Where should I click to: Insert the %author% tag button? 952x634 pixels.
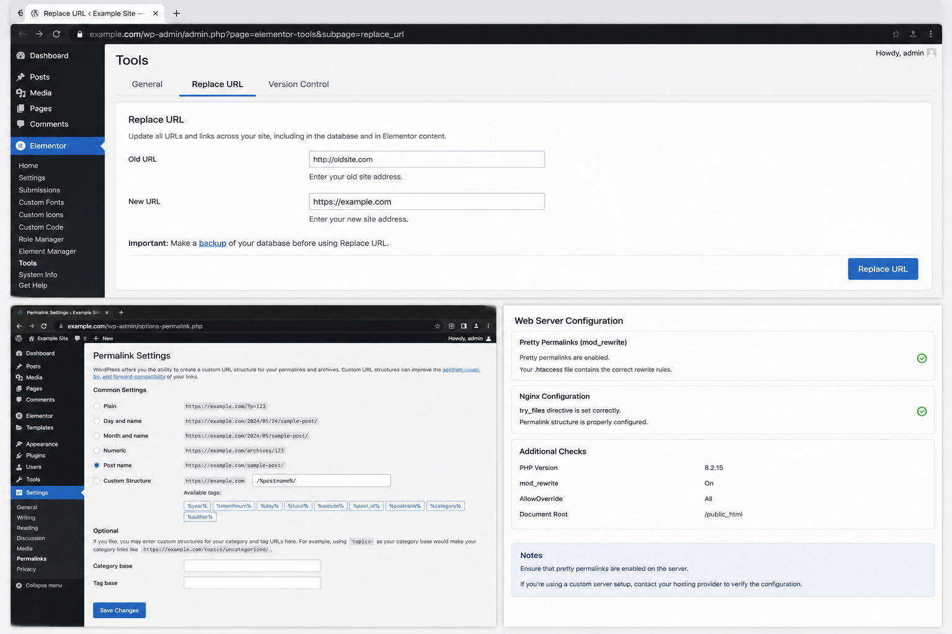(200, 517)
